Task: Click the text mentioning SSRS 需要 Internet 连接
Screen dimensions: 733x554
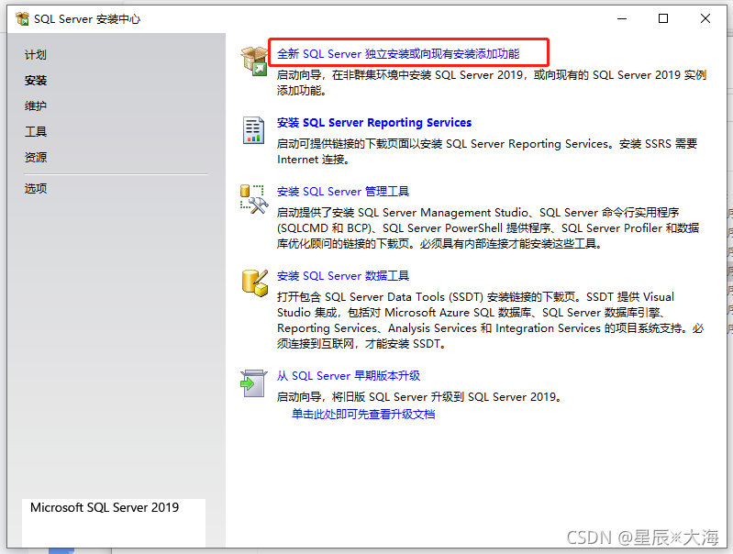Action: click(x=487, y=151)
